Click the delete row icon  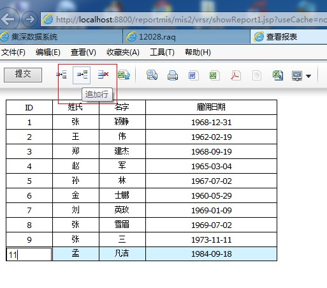(103, 75)
